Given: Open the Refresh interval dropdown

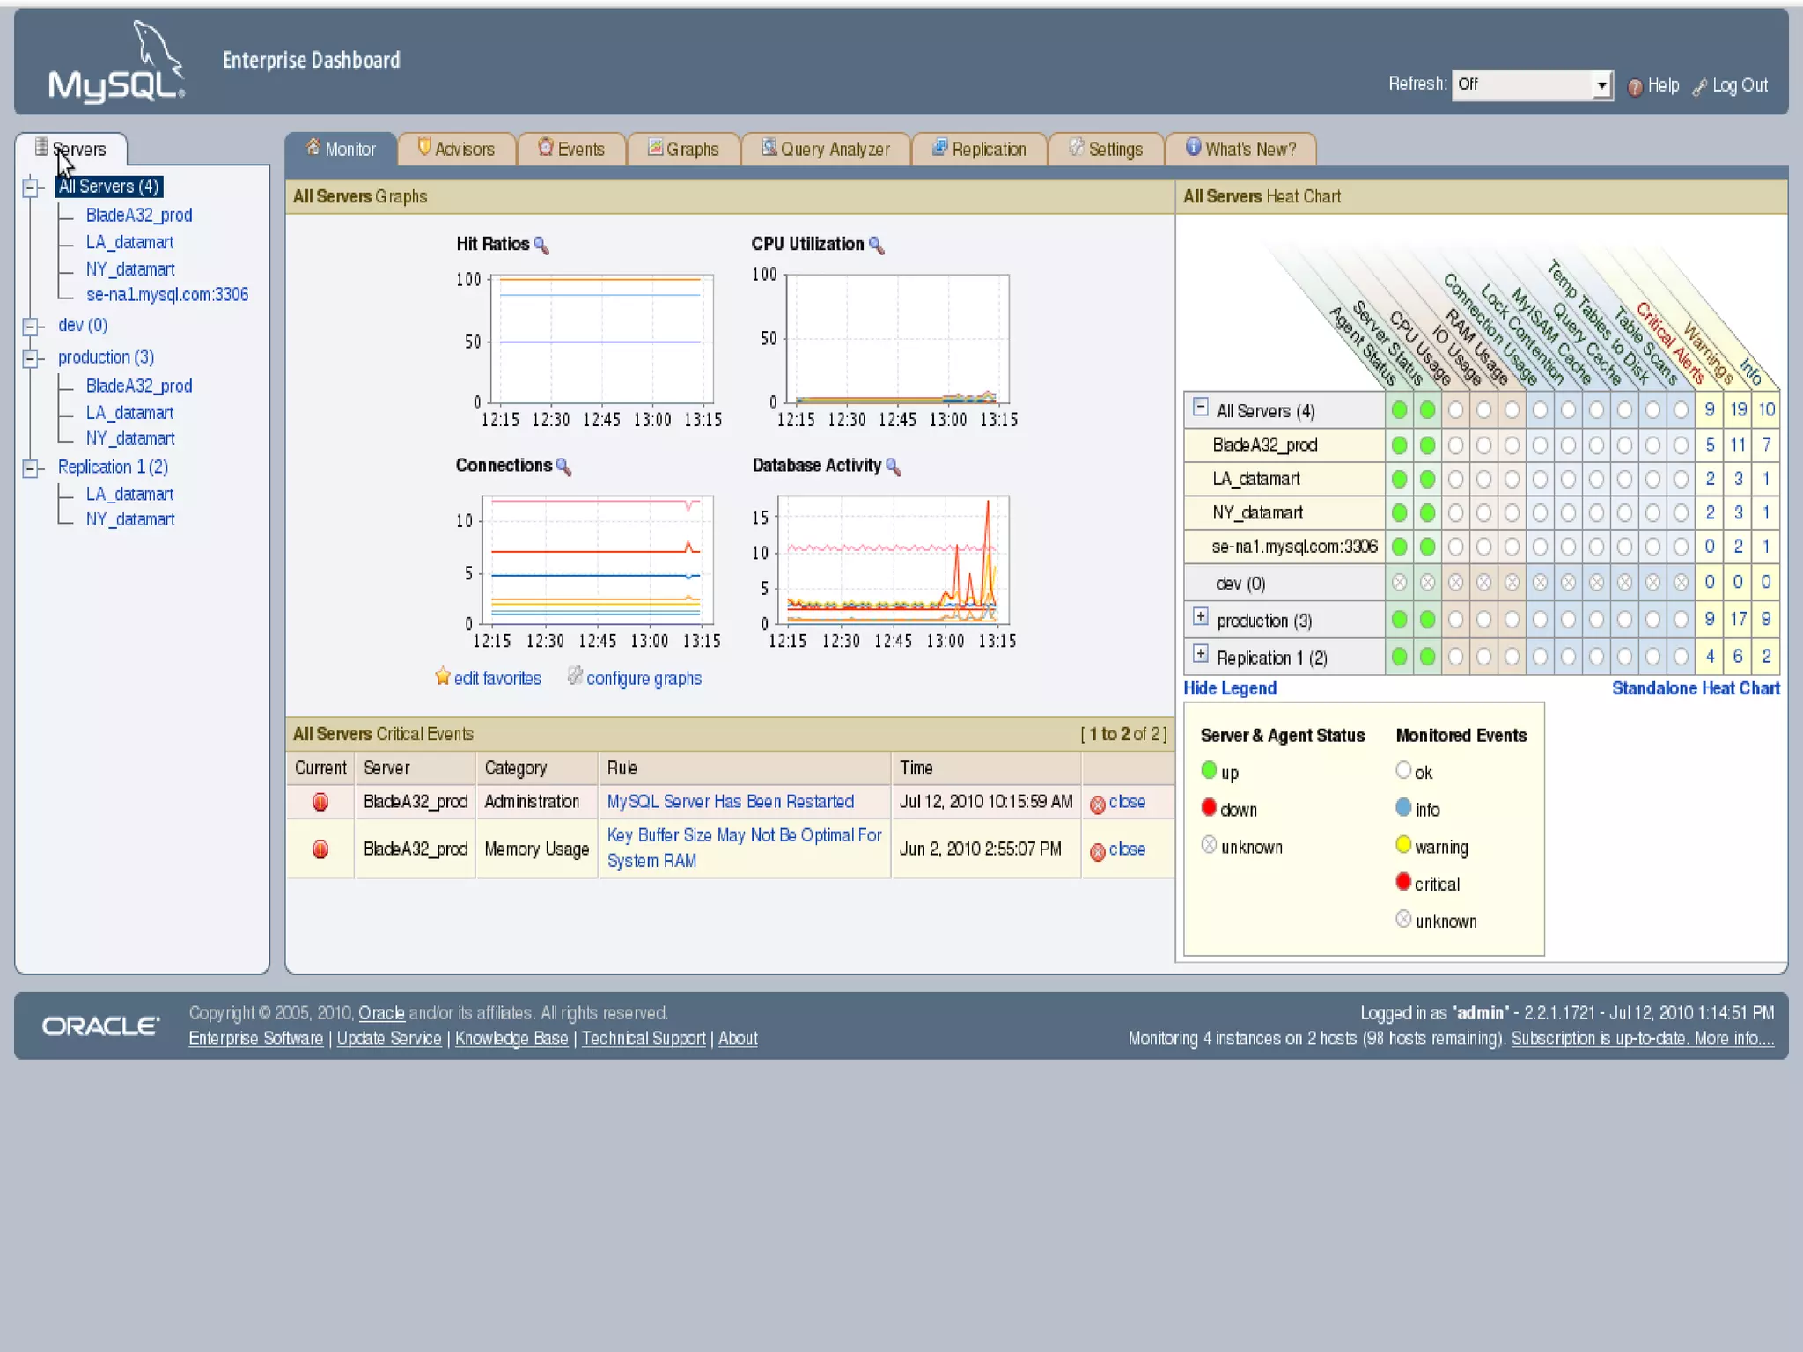Looking at the screenshot, I should point(1601,85).
